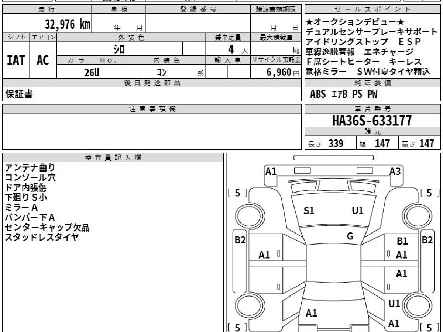Select the seating capacity 4 人
Screen dimensions: 443x332
pyautogui.click(x=238, y=49)
